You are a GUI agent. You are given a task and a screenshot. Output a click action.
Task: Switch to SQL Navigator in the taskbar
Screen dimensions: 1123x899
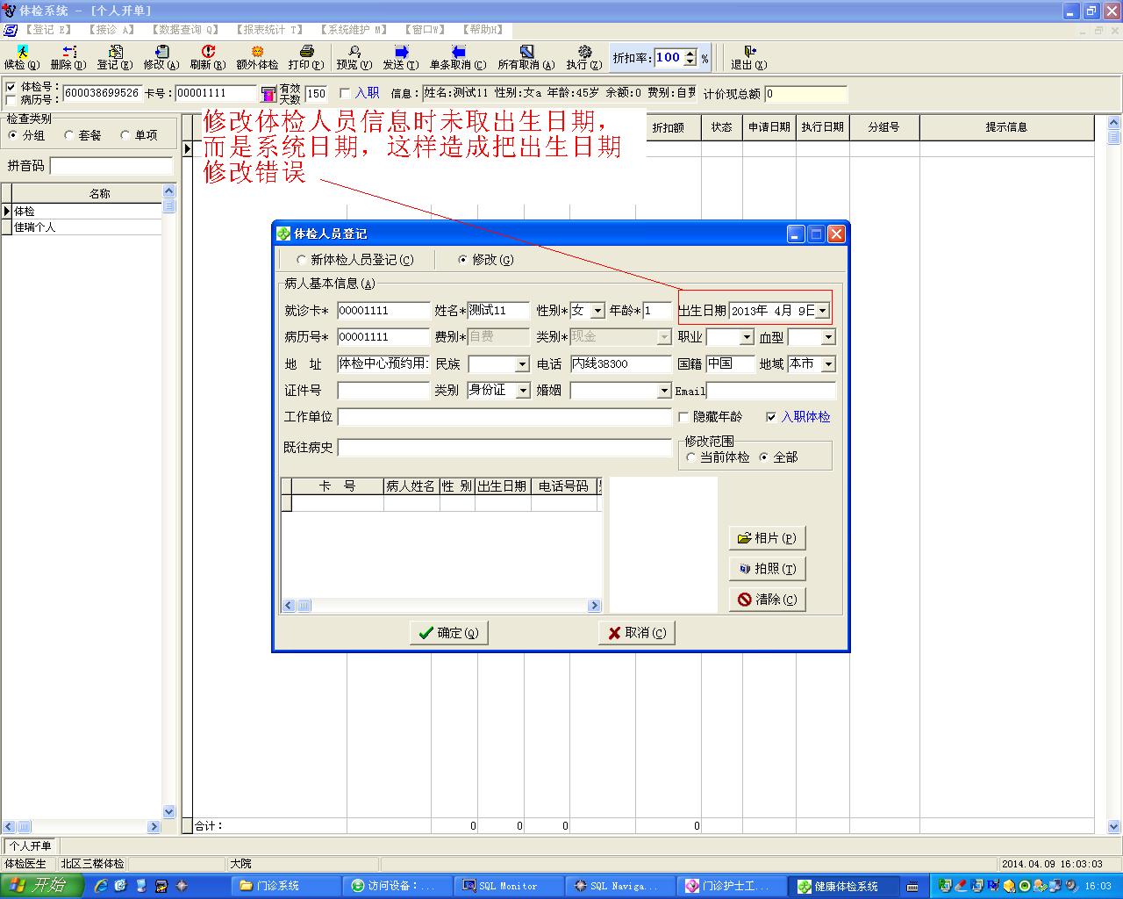coord(619,886)
